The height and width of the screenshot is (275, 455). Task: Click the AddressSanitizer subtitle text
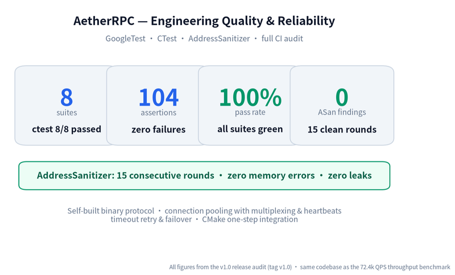219,39
